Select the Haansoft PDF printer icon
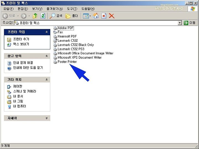199x149 pixels. [x=55, y=36]
